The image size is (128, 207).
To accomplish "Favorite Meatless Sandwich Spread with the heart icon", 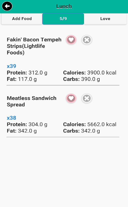I will pos(71,98).
